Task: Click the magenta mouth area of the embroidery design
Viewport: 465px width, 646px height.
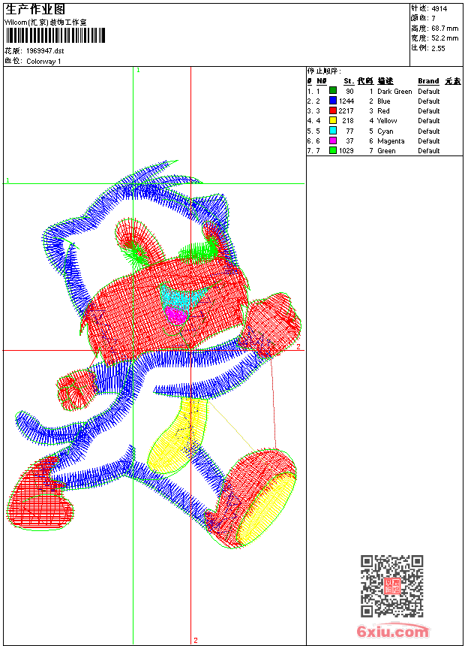Action: (x=176, y=315)
